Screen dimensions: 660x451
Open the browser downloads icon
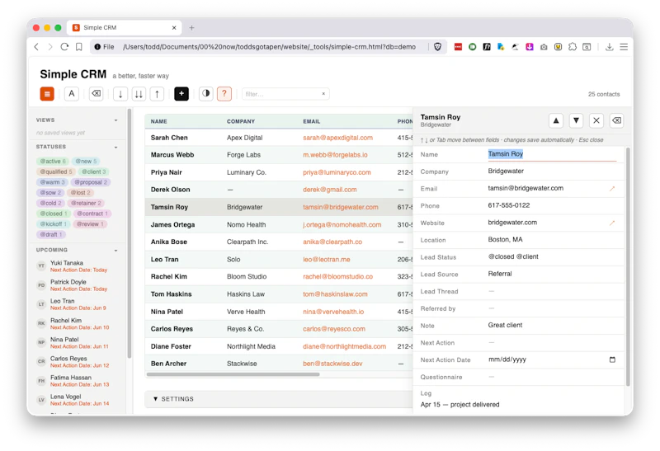(609, 47)
